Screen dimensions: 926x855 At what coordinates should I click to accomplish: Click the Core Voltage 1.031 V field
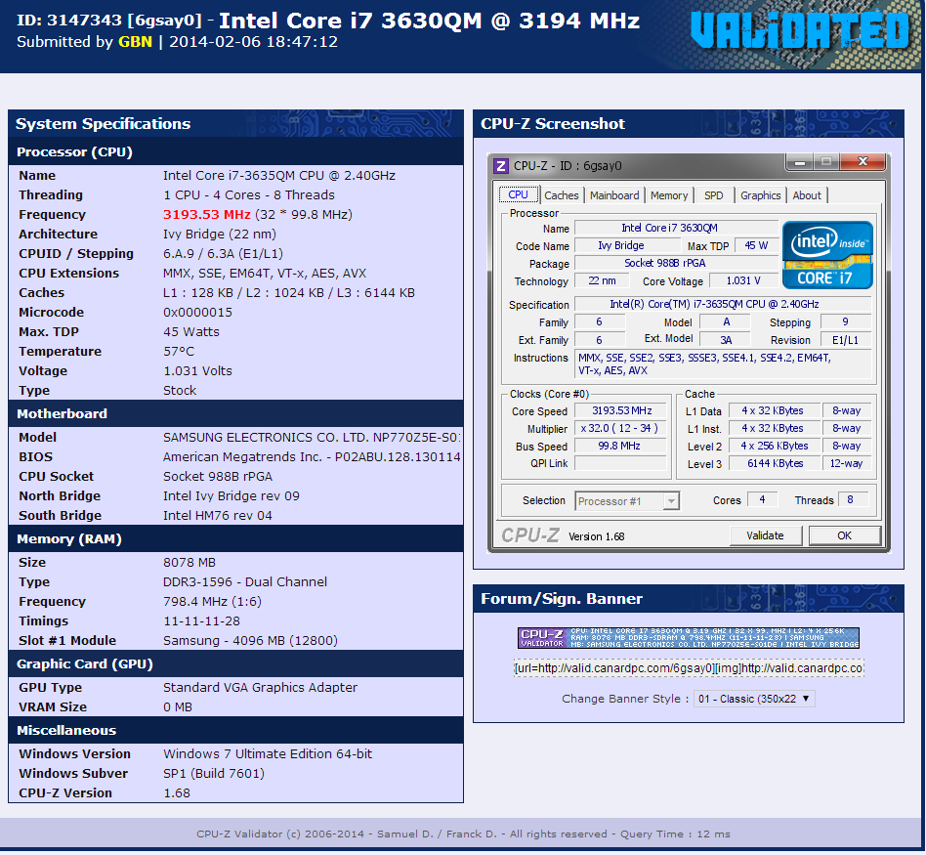click(x=744, y=280)
